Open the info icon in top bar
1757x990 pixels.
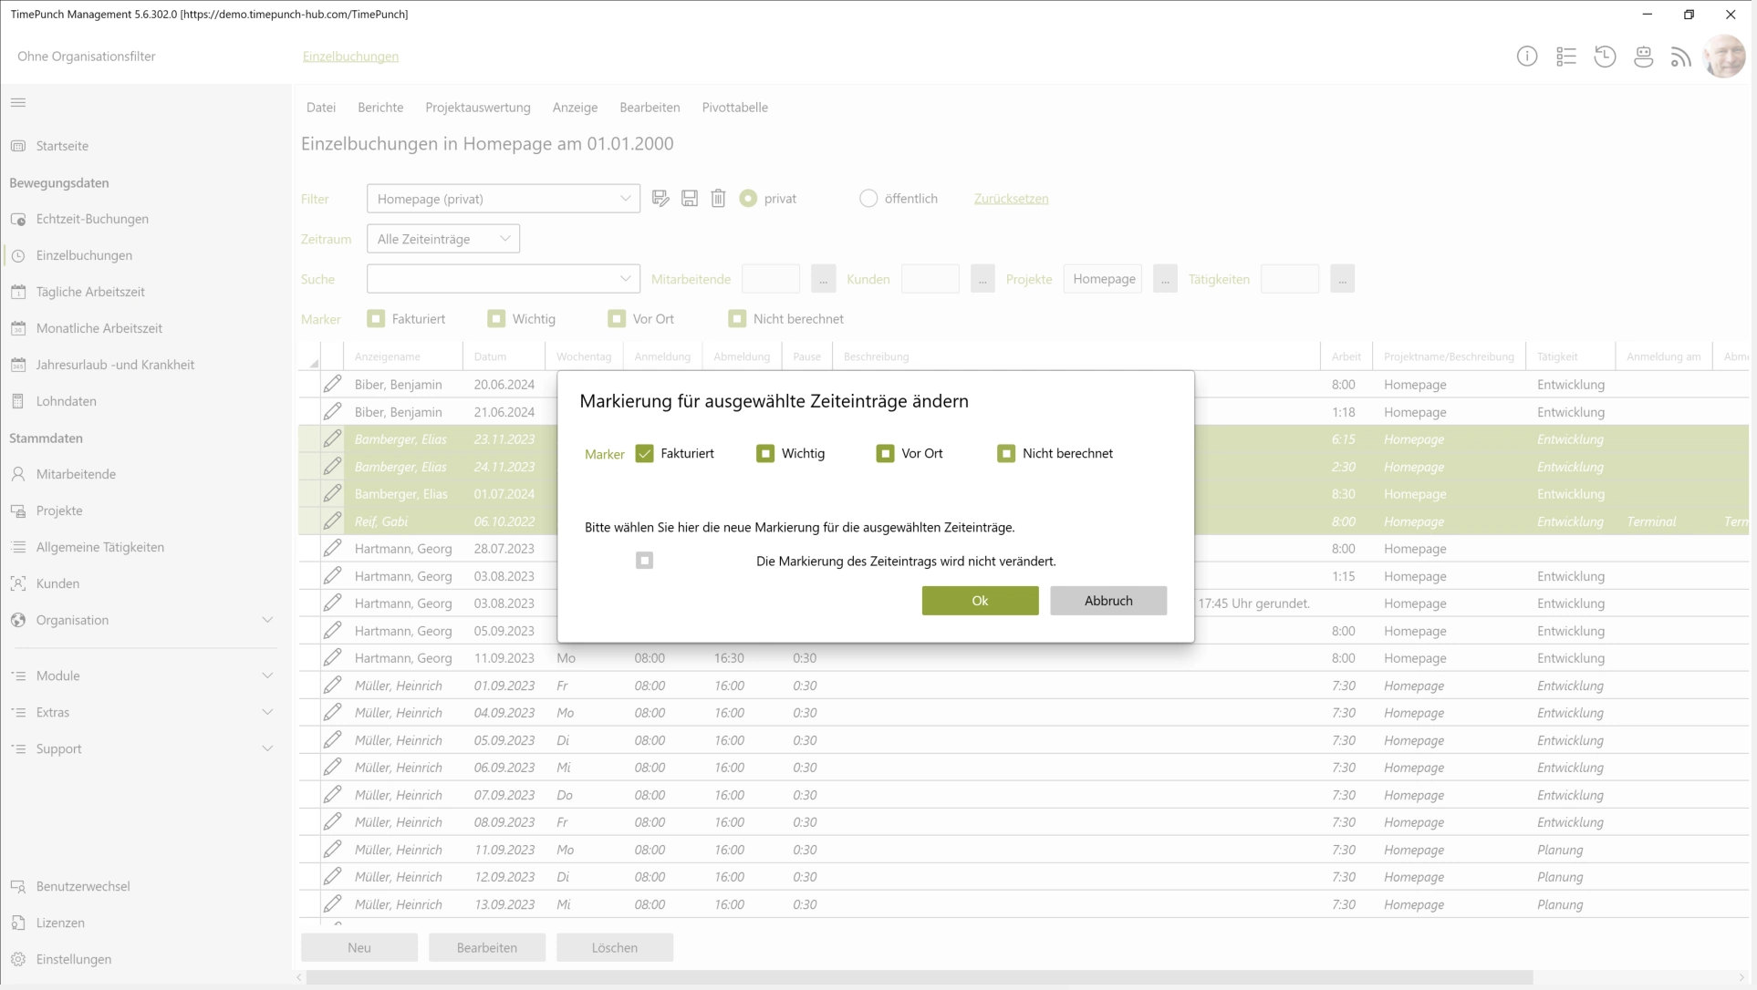tap(1526, 57)
